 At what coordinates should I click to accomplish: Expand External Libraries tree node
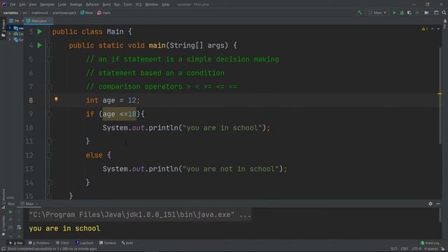pos(10,34)
